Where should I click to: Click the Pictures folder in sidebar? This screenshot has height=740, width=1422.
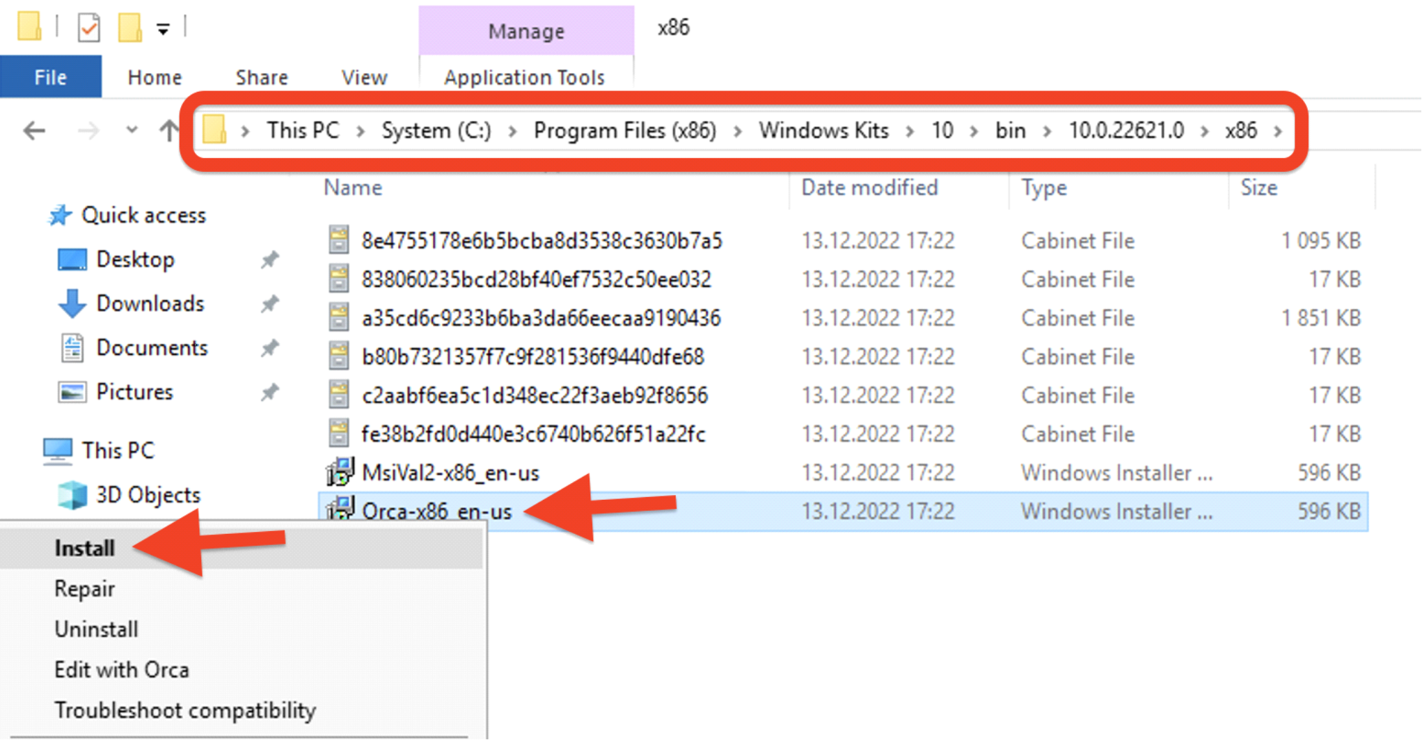tap(134, 392)
